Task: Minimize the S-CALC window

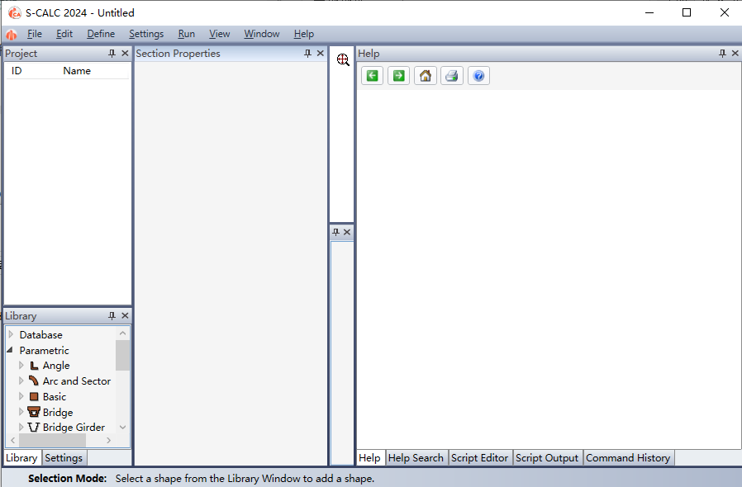Action: click(x=649, y=12)
